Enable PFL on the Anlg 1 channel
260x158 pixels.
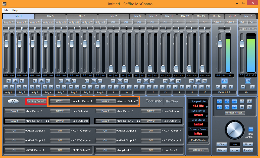pyautogui.click(x=9, y=81)
